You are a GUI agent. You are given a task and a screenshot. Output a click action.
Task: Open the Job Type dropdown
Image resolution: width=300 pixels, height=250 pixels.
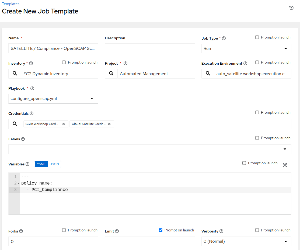pos(246,48)
